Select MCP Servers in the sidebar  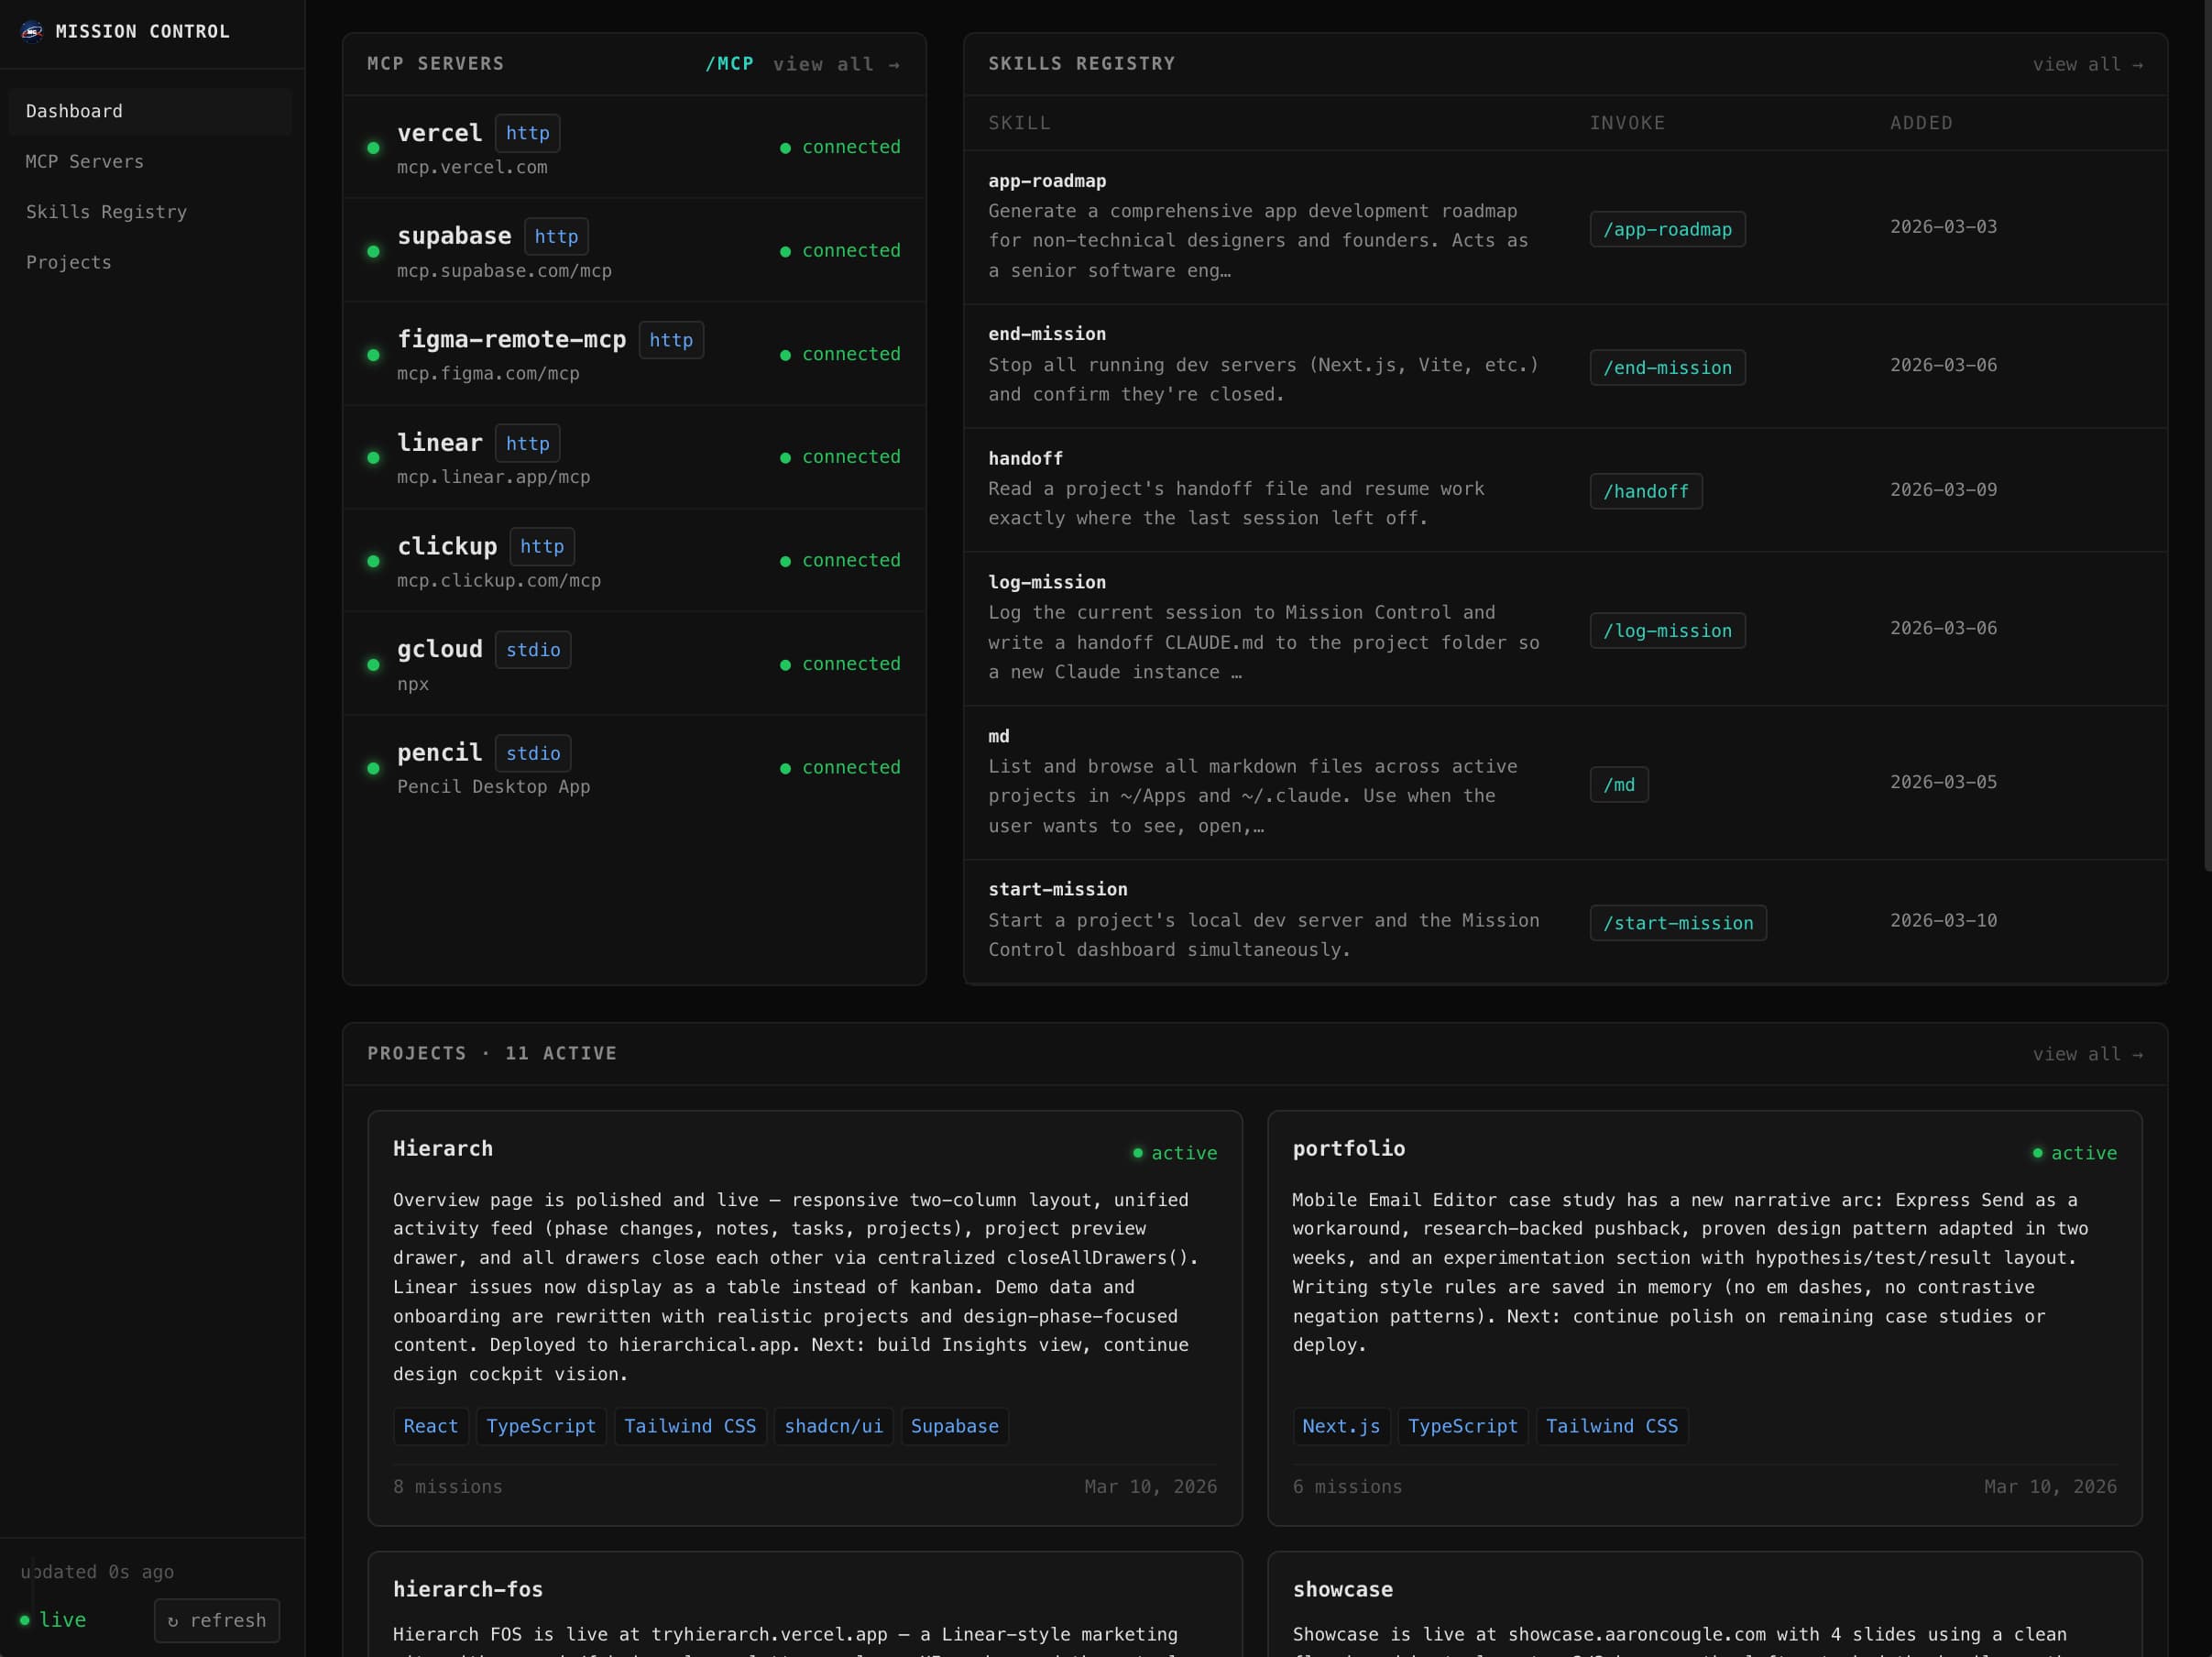click(x=85, y=161)
